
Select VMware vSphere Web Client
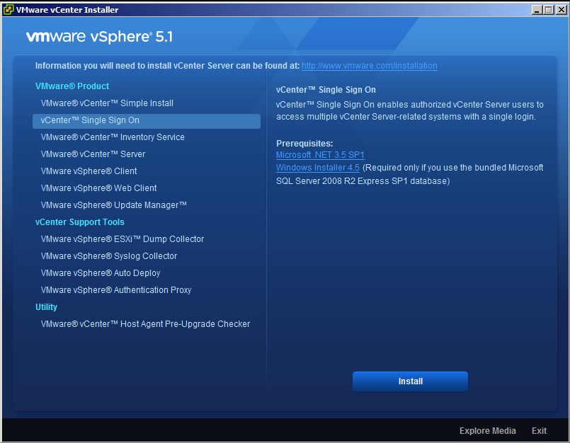99,188
